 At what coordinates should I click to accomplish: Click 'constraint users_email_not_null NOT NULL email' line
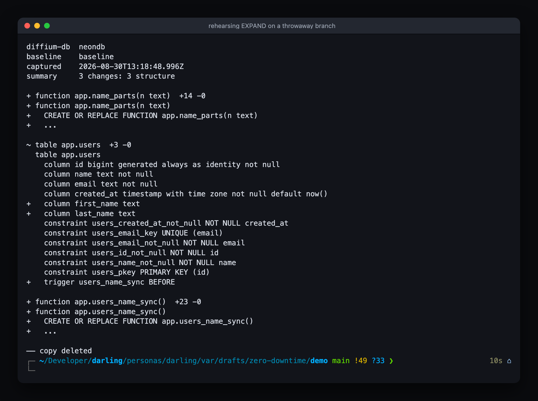click(144, 243)
